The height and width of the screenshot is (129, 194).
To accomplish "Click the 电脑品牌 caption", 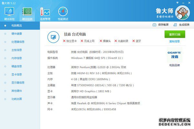I will pyautogui.click(x=175, y=65).
